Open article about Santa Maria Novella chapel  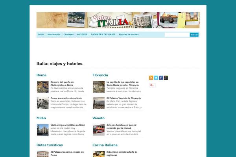122,84
